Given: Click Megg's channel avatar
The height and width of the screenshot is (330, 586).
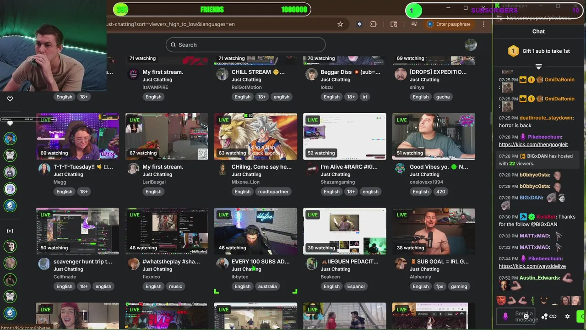Looking at the screenshot, I should [44, 169].
